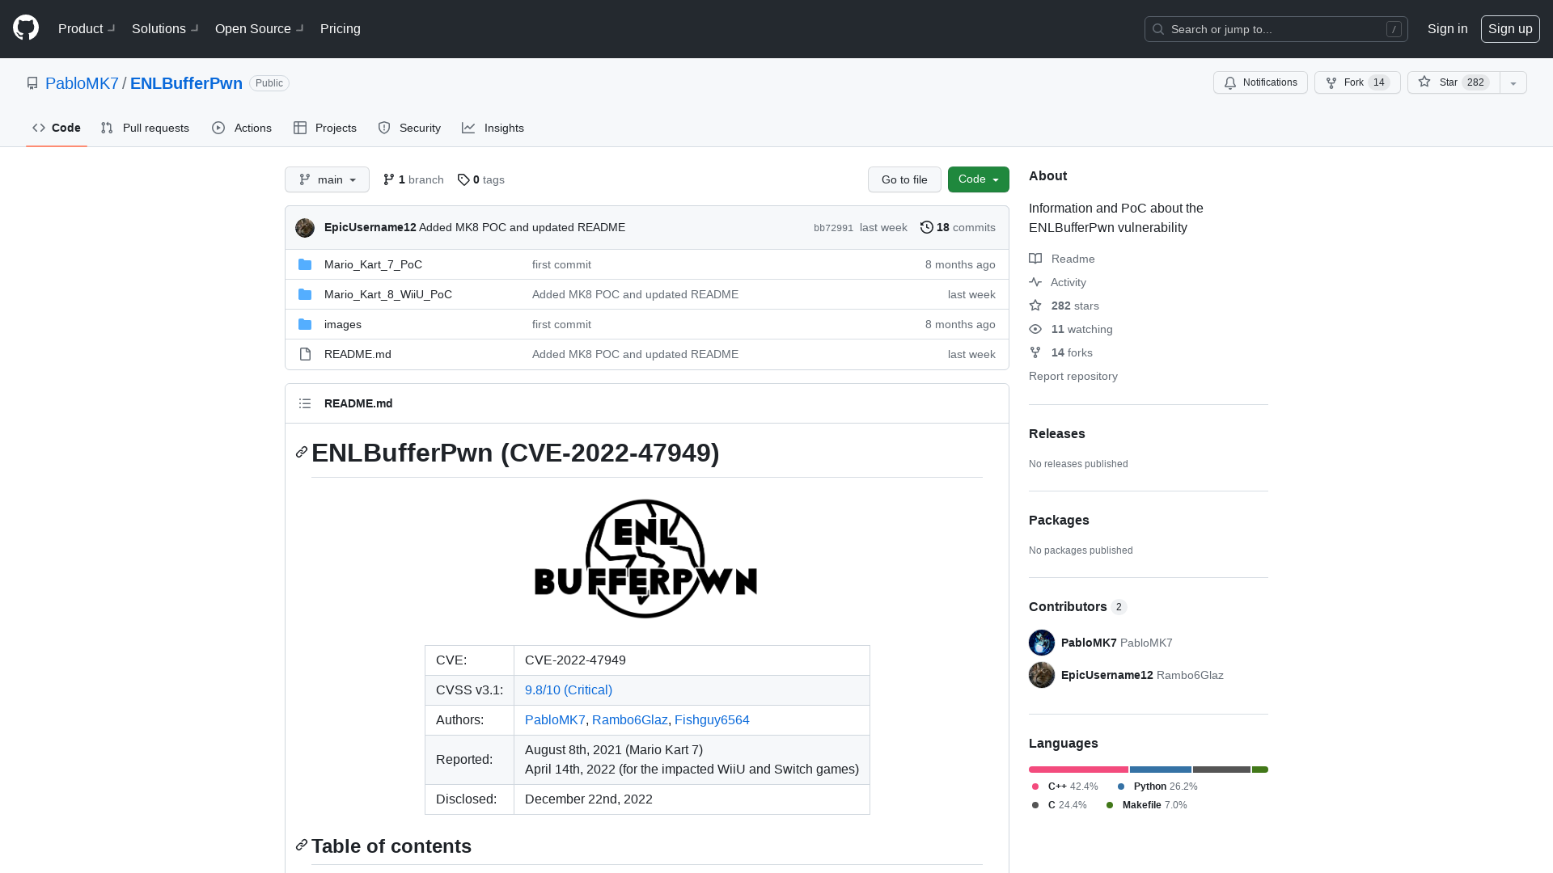
Task: Click the fork icon next to 14 forks
Action: (1035, 352)
